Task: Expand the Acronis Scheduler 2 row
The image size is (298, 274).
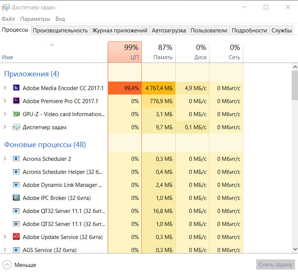Action: pos(5,159)
